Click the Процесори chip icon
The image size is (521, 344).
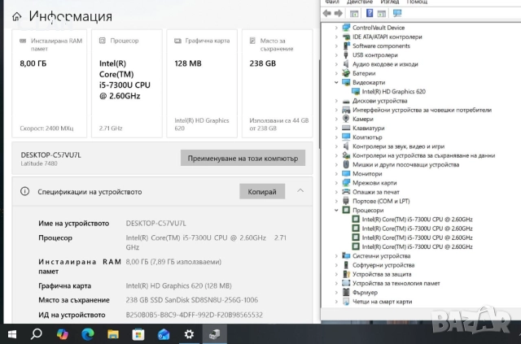pyautogui.click(x=346, y=210)
